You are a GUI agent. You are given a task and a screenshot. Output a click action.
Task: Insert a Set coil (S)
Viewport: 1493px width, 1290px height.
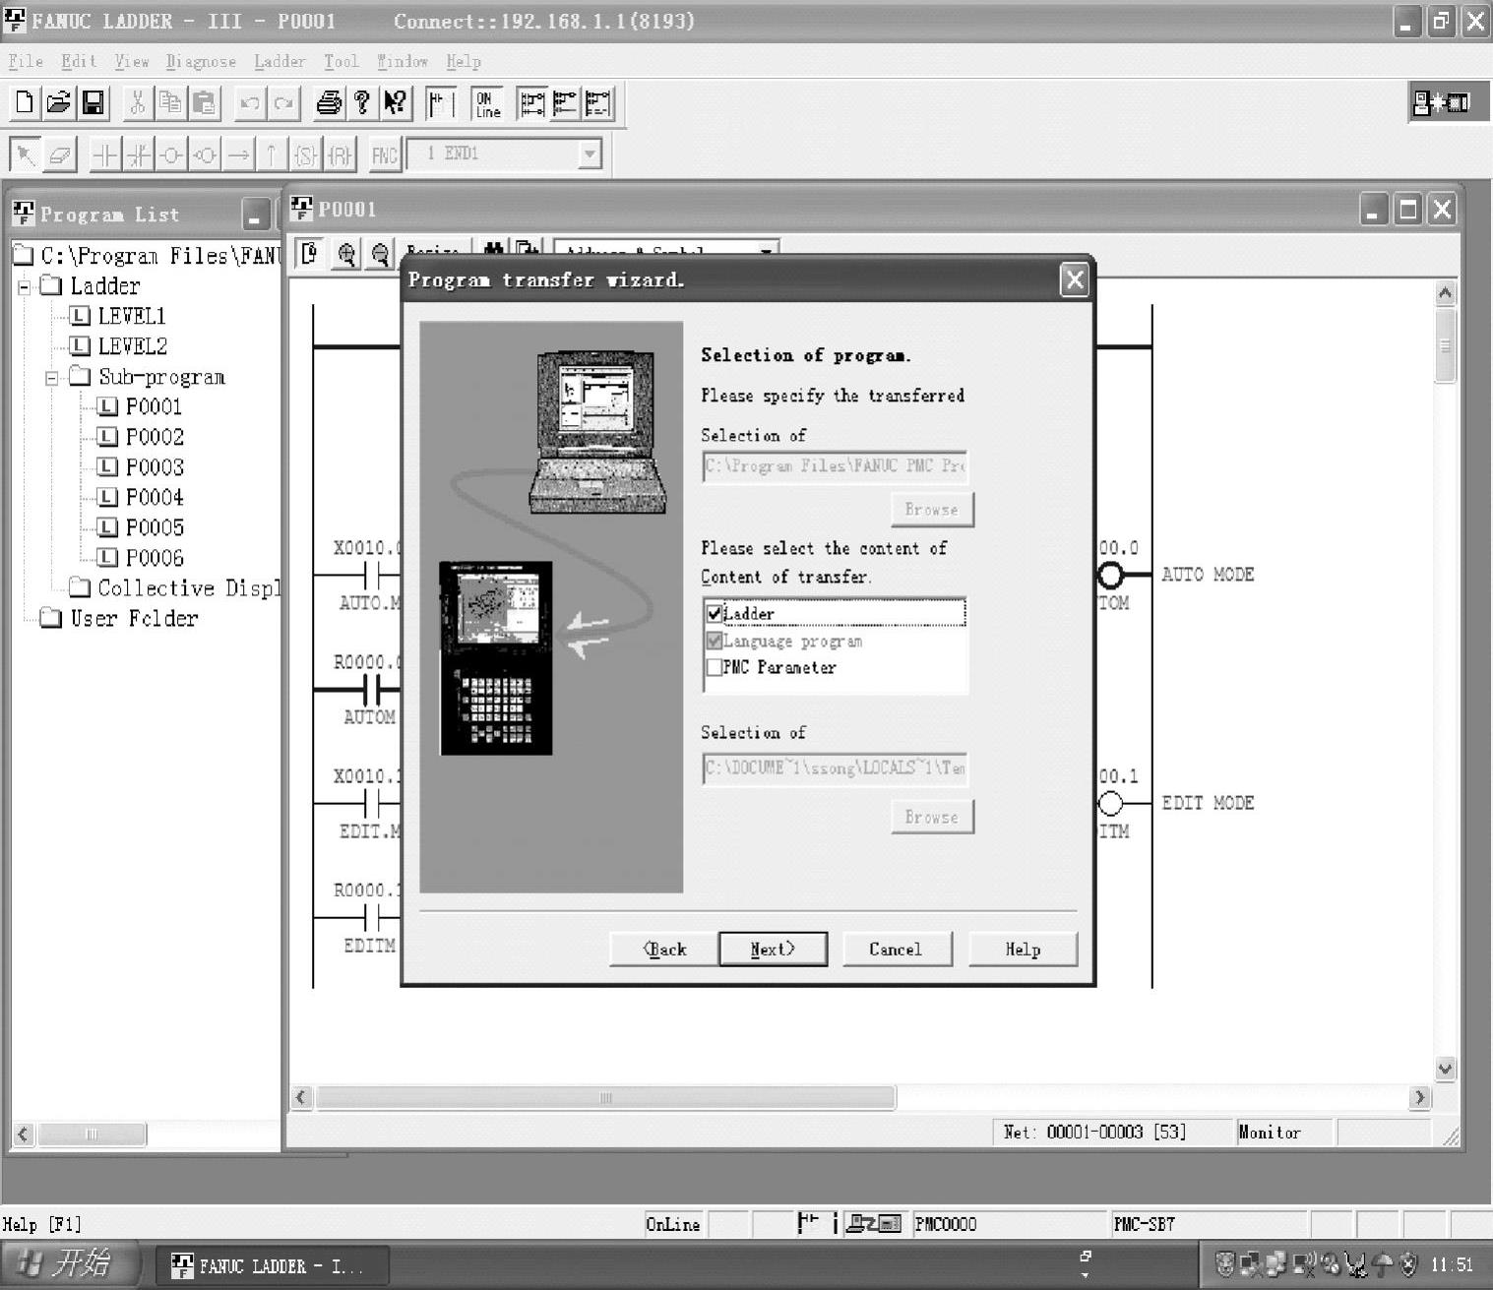[306, 154]
